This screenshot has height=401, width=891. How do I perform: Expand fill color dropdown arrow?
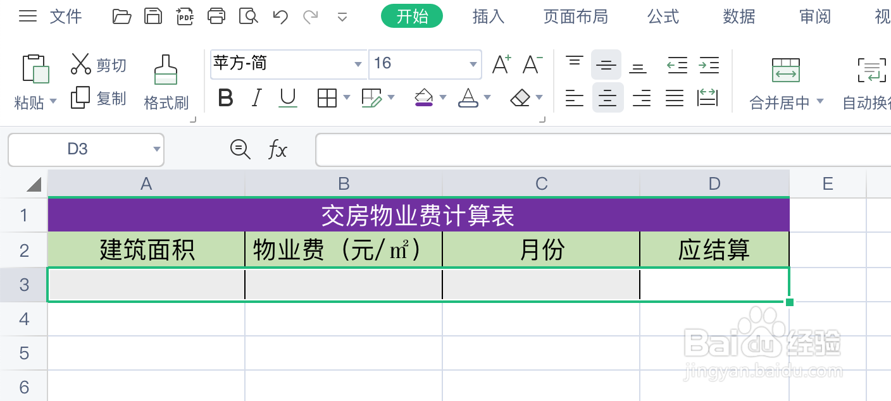tap(442, 97)
